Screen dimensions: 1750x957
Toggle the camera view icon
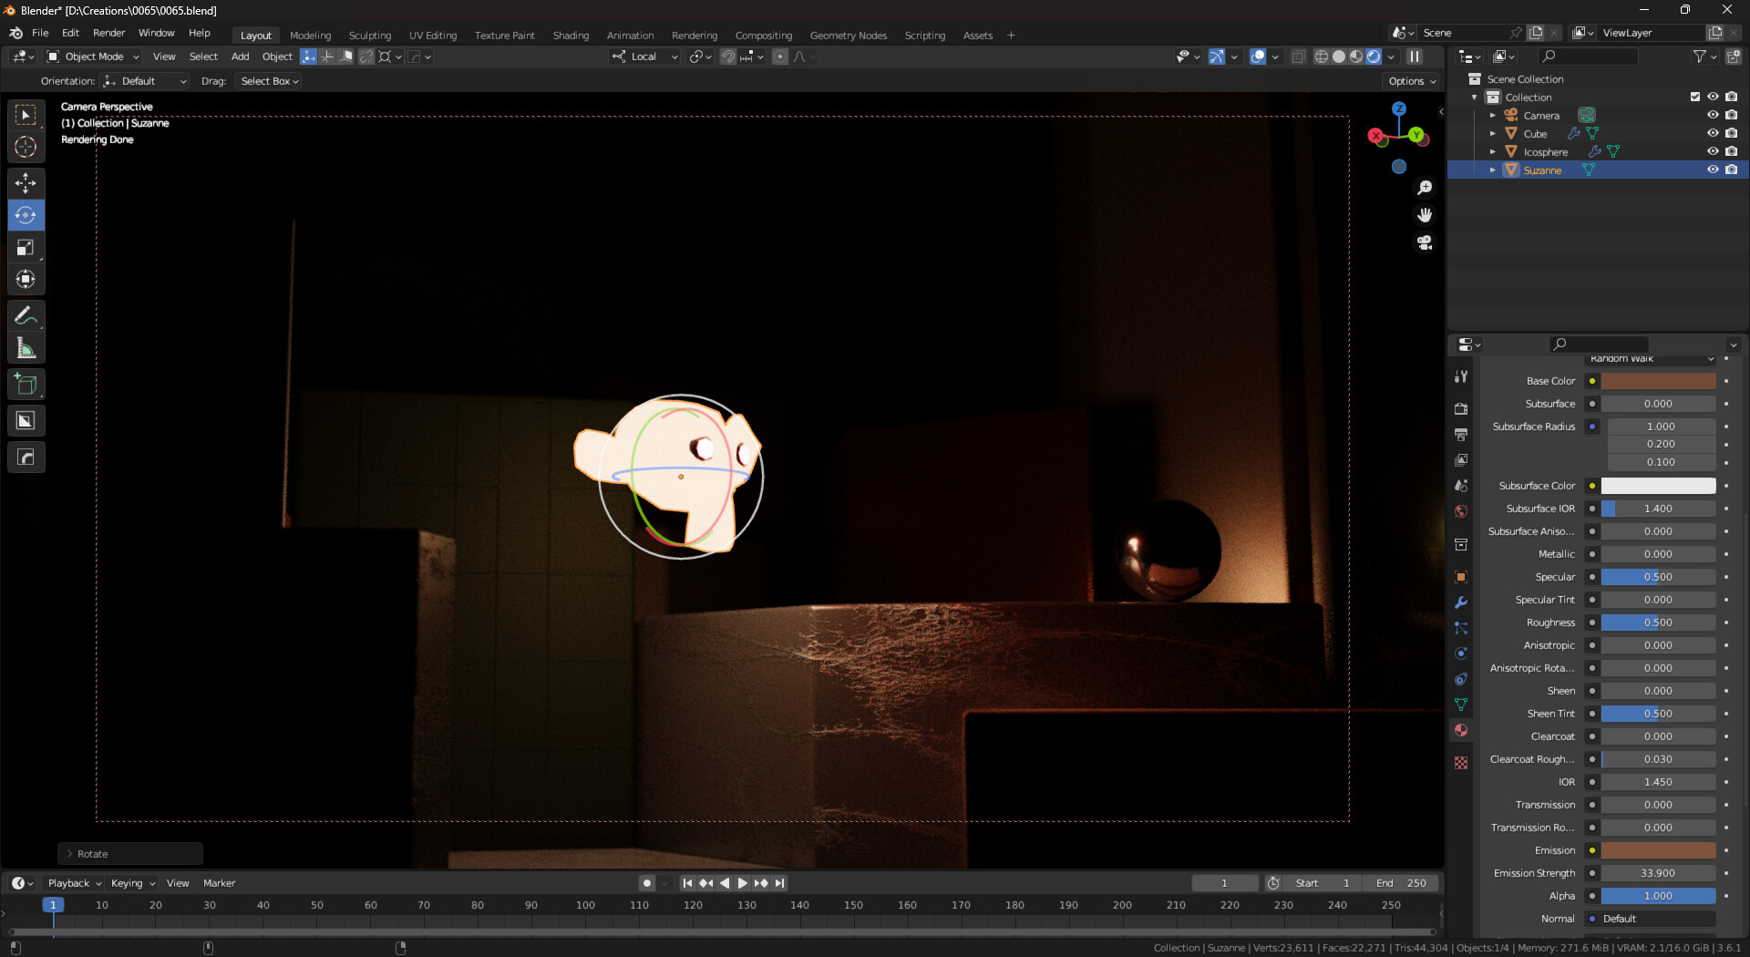1425,242
